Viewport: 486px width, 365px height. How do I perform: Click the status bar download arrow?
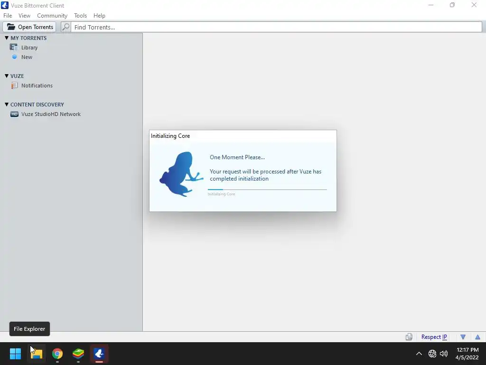click(x=463, y=337)
